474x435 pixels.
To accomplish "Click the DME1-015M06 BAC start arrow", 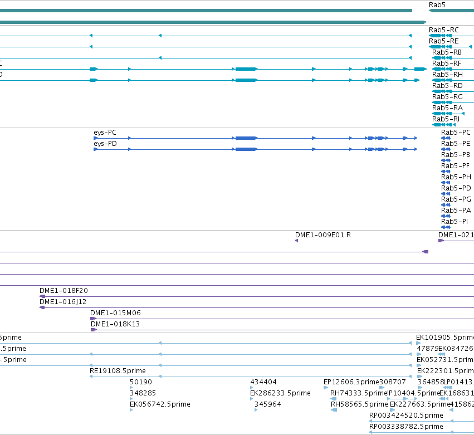I will click(94, 319).
